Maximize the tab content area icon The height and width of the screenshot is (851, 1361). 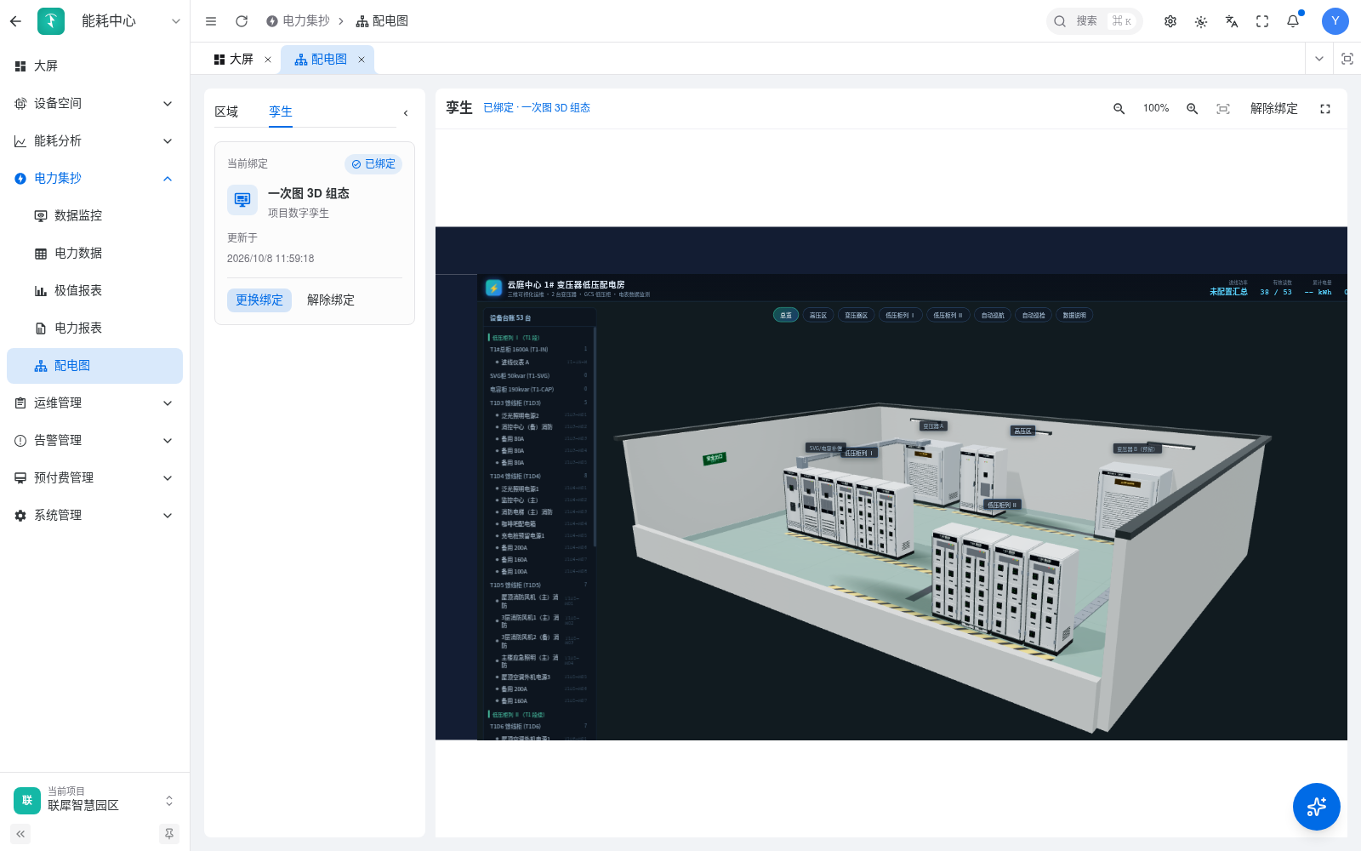(1347, 59)
